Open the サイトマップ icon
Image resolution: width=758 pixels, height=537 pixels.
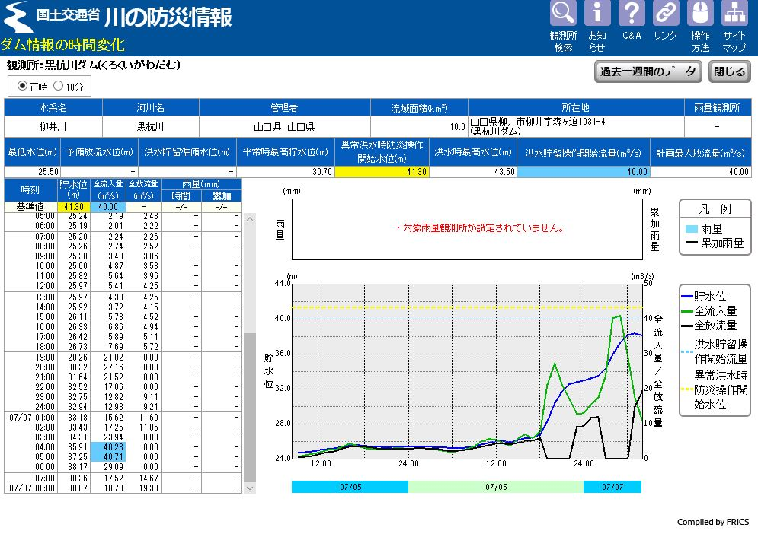click(x=734, y=14)
